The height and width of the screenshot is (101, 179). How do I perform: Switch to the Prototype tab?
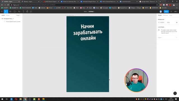pyautogui.click(x=165, y=15)
